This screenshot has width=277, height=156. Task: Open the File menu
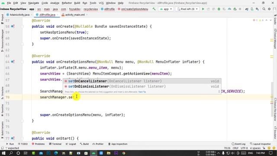(9, 3)
